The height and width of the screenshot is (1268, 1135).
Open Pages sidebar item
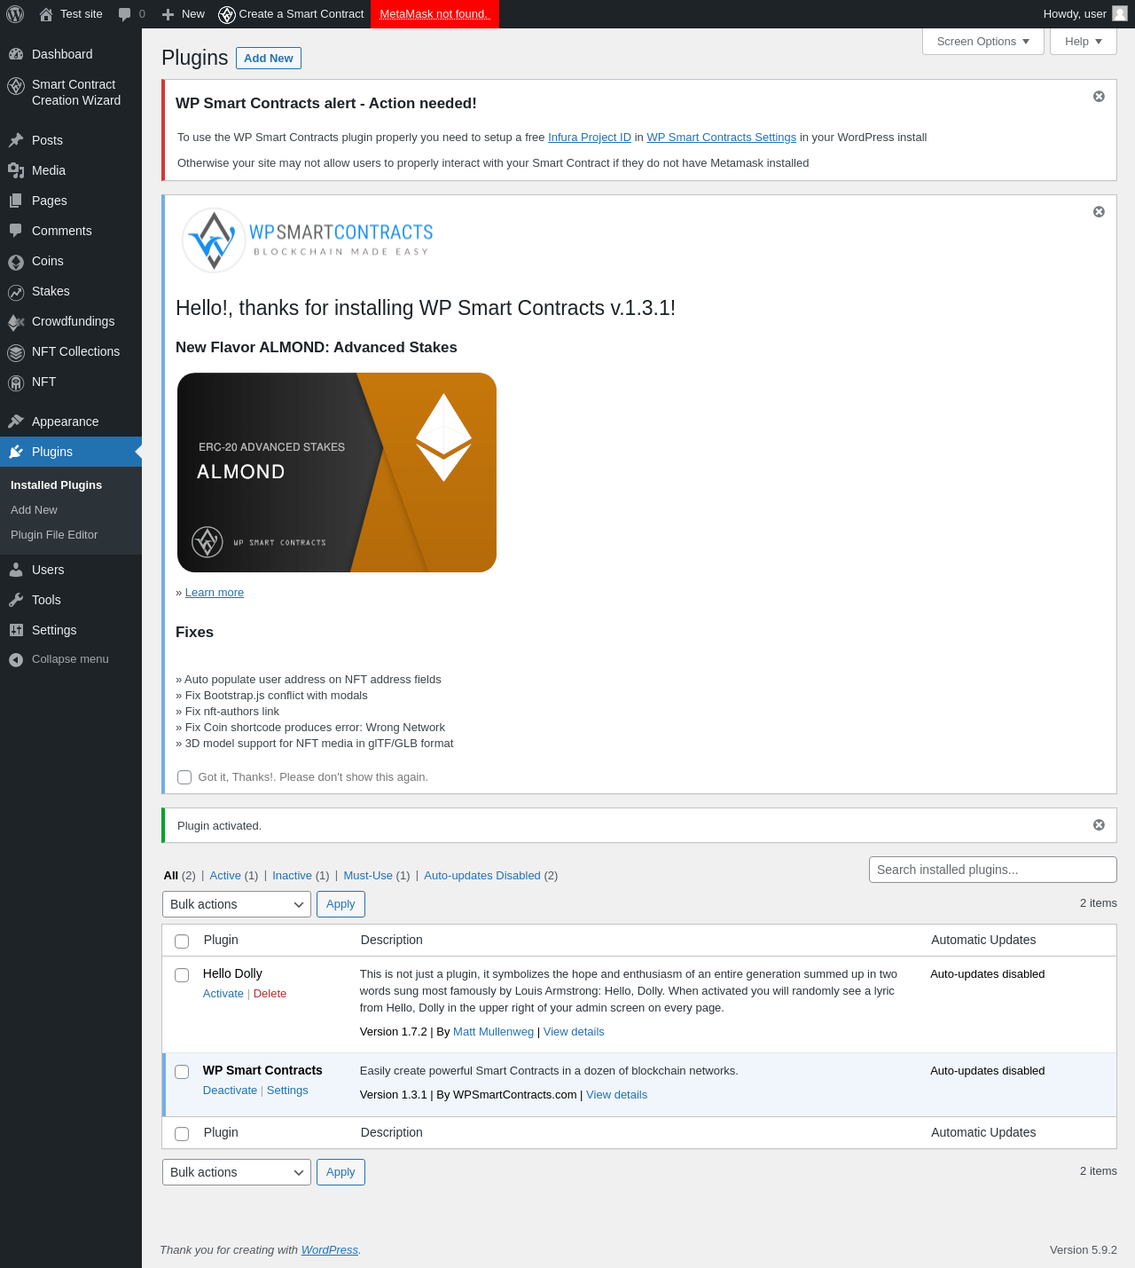pos(71,201)
